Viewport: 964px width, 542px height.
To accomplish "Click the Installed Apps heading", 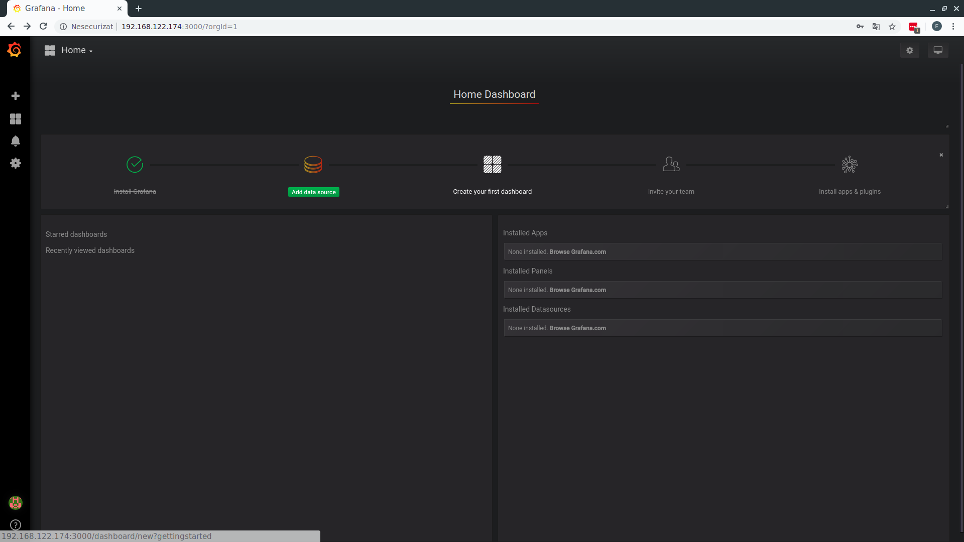I will 525,233.
